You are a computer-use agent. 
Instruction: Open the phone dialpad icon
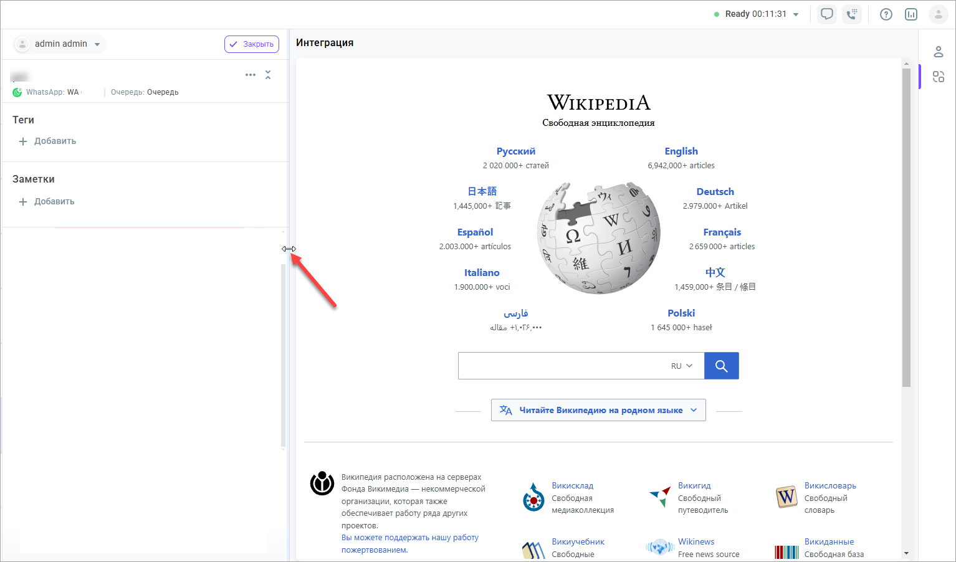[x=852, y=14]
